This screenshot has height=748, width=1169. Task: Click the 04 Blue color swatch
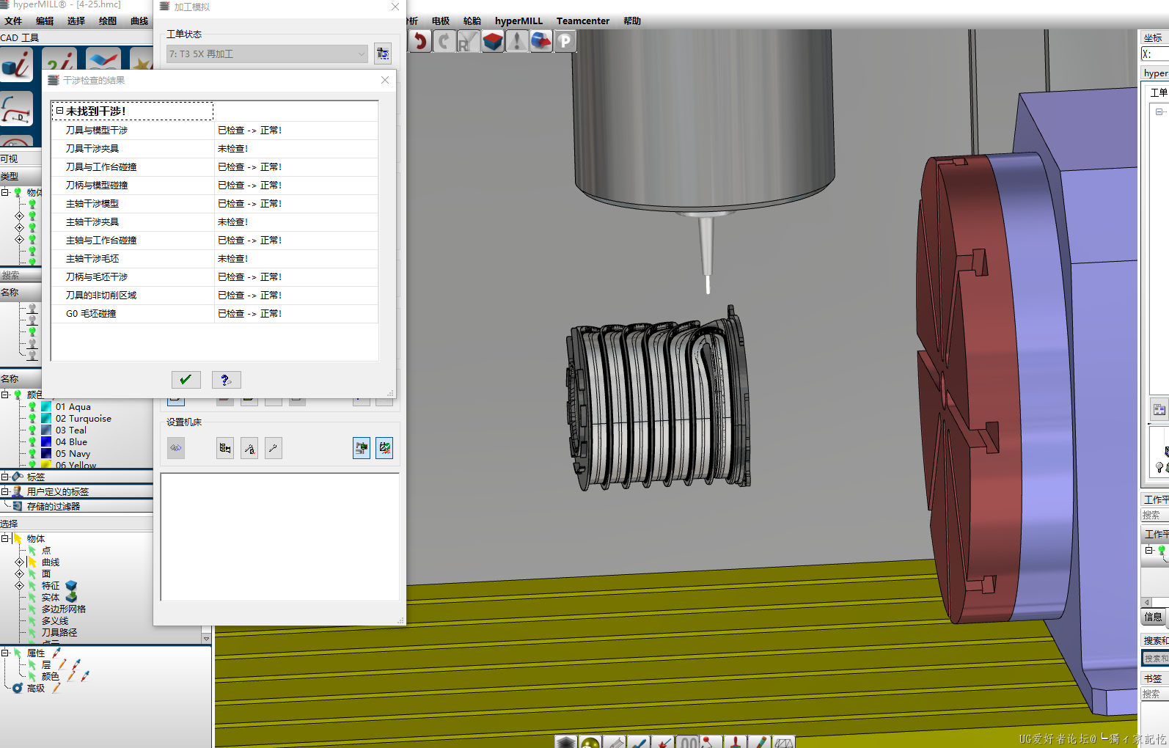click(46, 441)
